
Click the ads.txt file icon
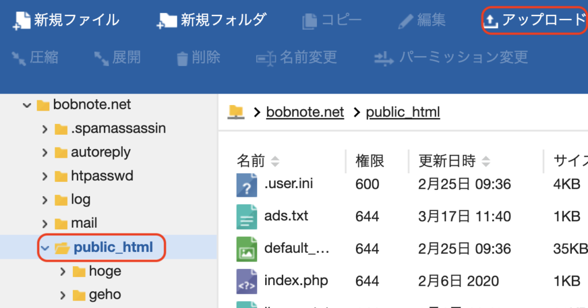[x=246, y=217]
